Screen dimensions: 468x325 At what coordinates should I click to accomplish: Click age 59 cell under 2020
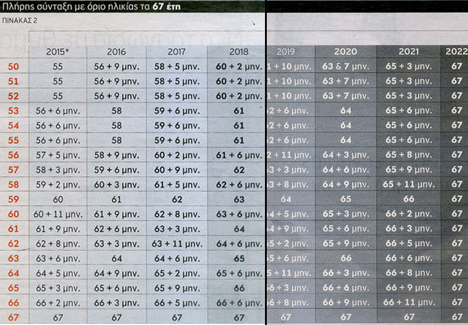[x=346, y=199]
